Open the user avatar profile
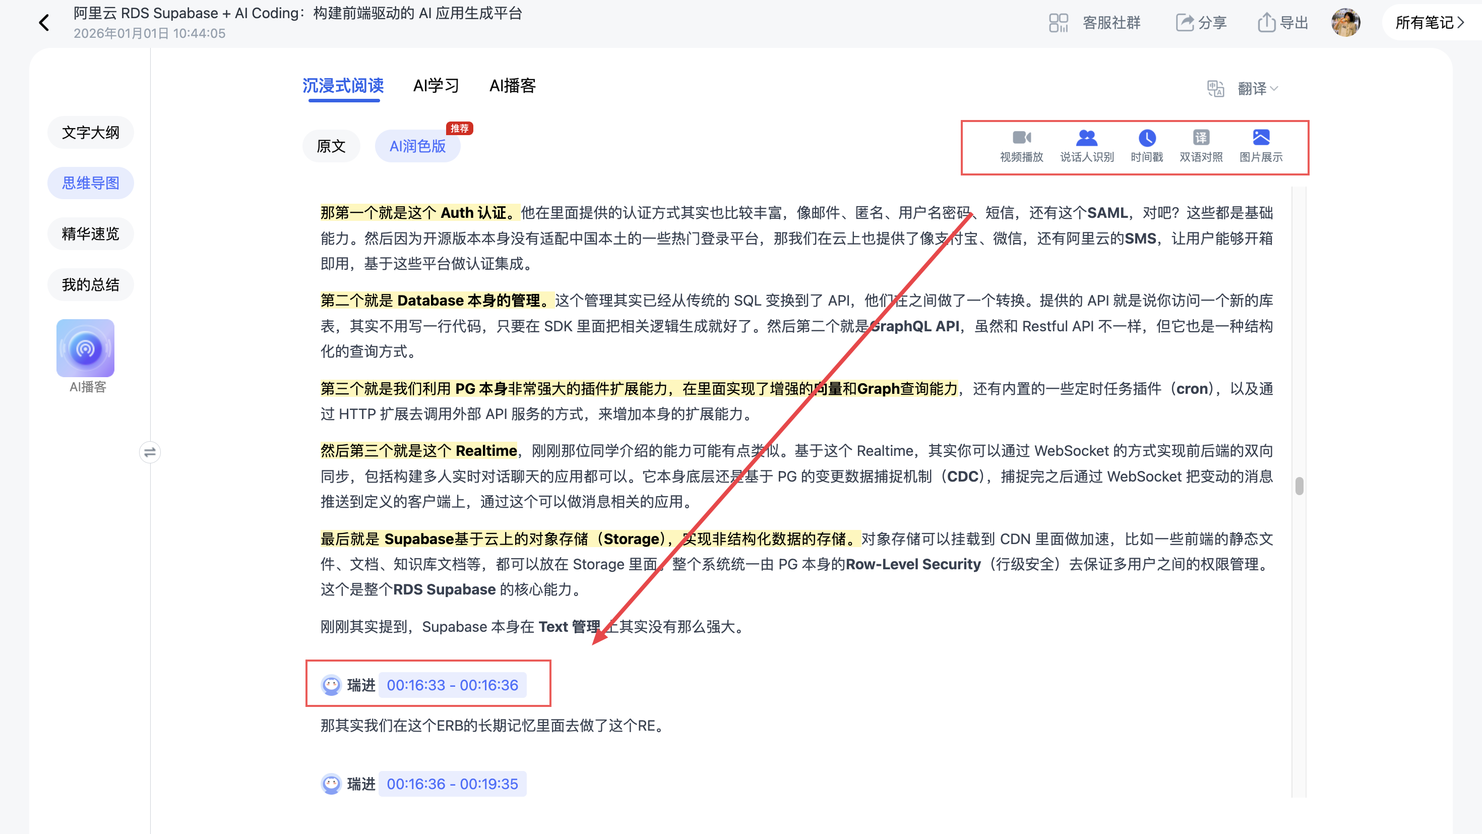The image size is (1482, 834). tap(1346, 23)
